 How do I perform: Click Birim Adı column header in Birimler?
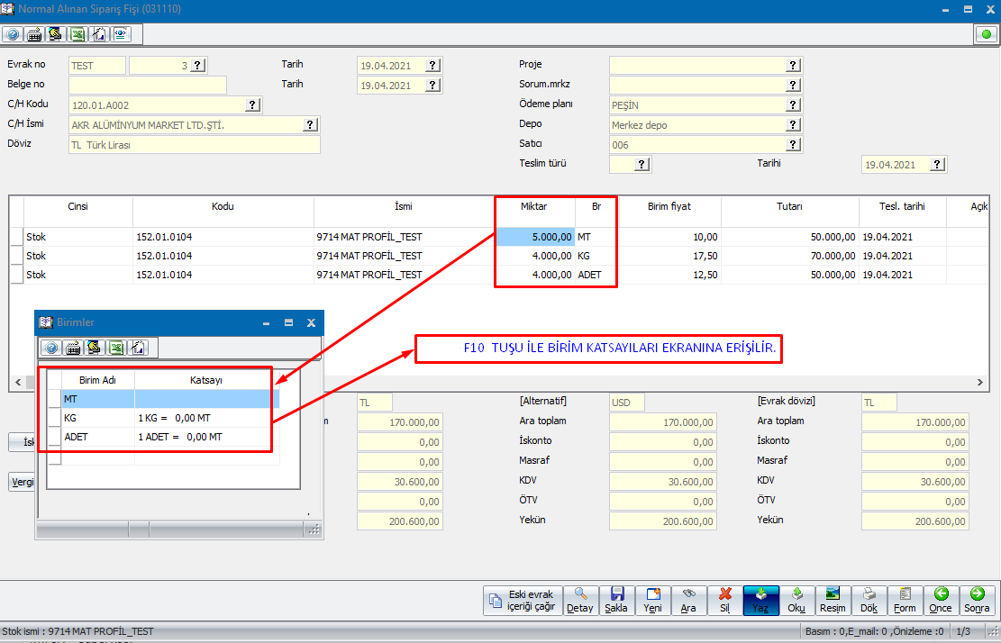click(97, 380)
